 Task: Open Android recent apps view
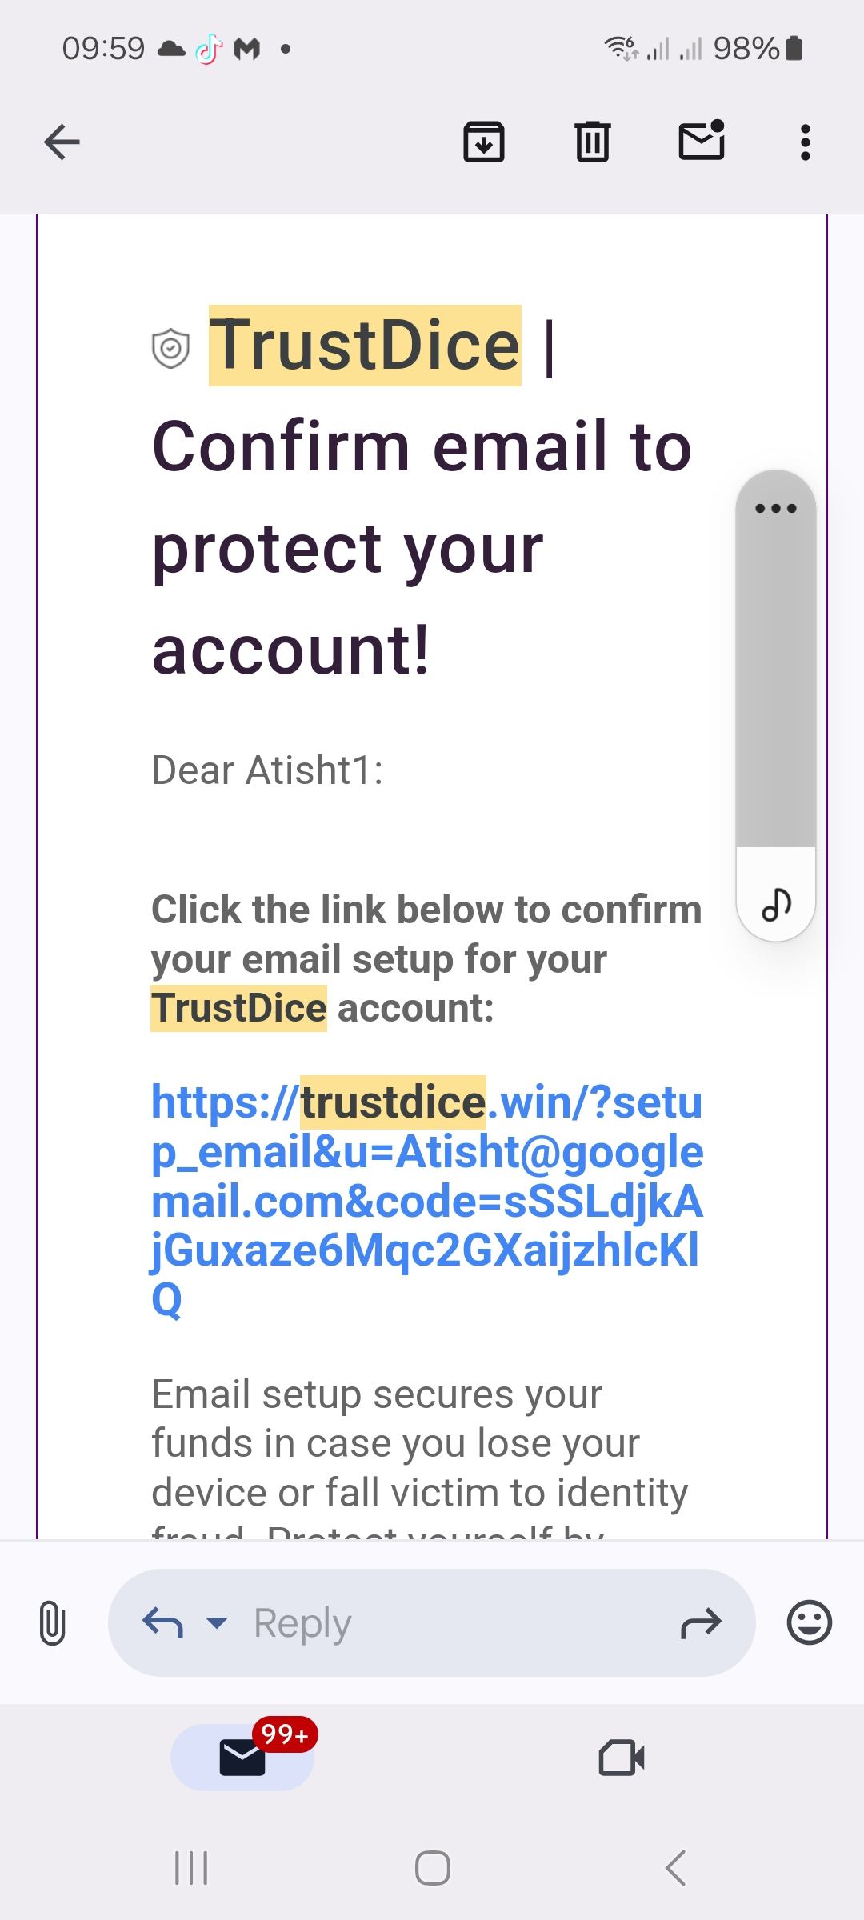click(x=191, y=1868)
